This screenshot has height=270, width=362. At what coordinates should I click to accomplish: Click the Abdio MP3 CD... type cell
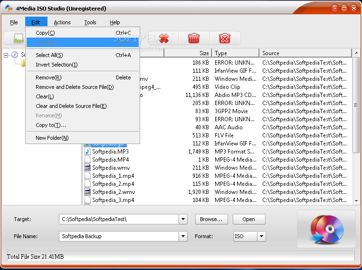point(235,95)
